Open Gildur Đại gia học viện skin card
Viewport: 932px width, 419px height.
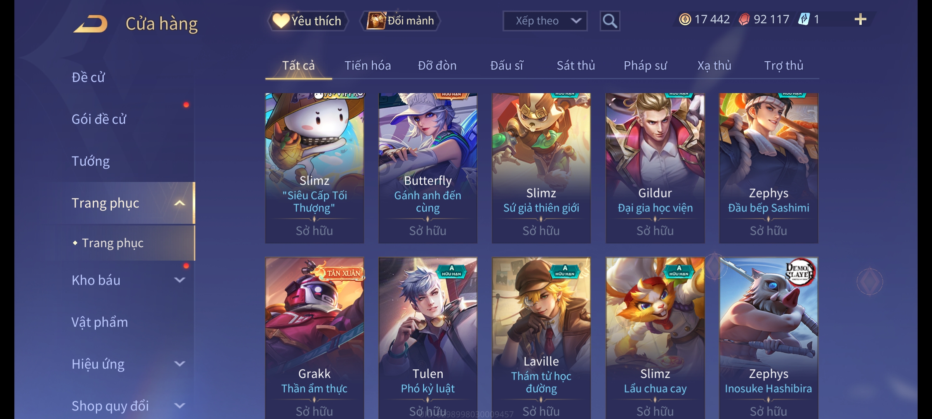click(655, 168)
